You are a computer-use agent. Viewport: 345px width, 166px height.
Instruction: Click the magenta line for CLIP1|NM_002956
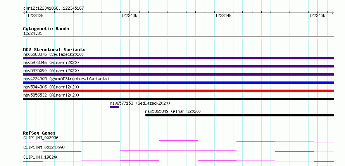click(x=178, y=141)
